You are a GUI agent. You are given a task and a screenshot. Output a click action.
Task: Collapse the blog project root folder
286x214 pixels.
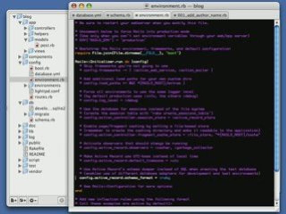[x=14, y=17]
